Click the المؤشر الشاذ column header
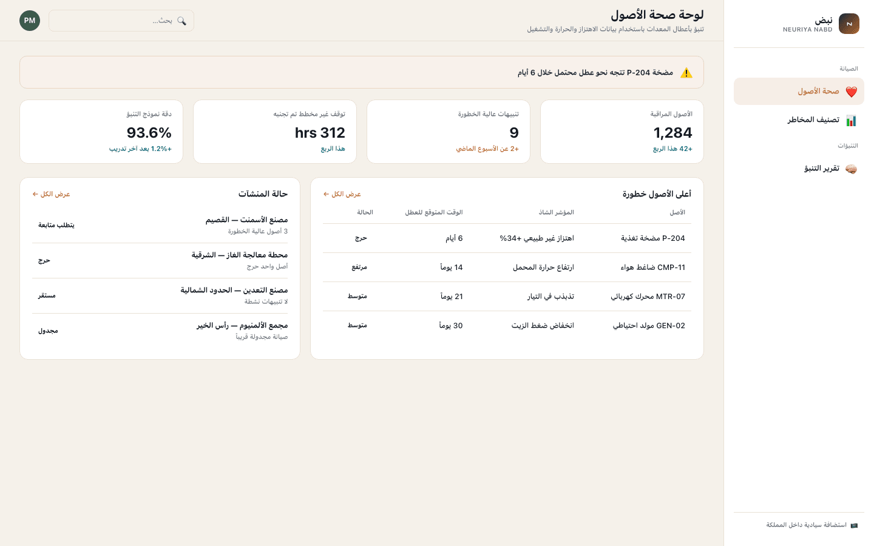 (x=557, y=212)
